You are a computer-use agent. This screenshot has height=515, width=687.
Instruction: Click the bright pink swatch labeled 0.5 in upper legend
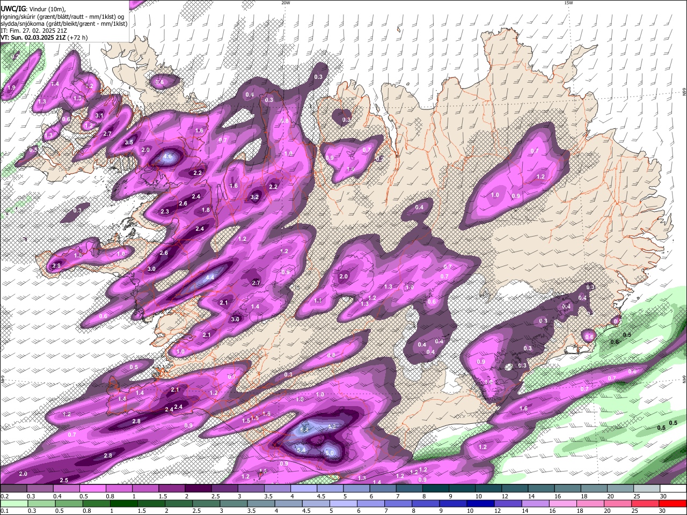click(92, 489)
